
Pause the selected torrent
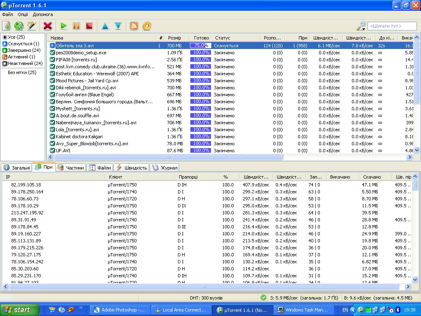click(76, 26)
